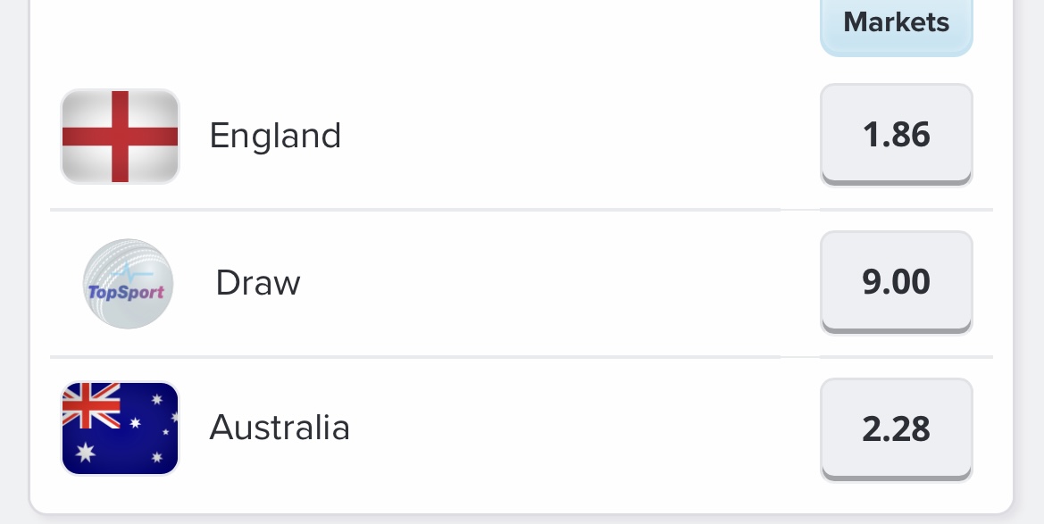Click the Draw outcome label
Image resolution: width=1044 pixels, height=524 pixels.
point(258,283)
